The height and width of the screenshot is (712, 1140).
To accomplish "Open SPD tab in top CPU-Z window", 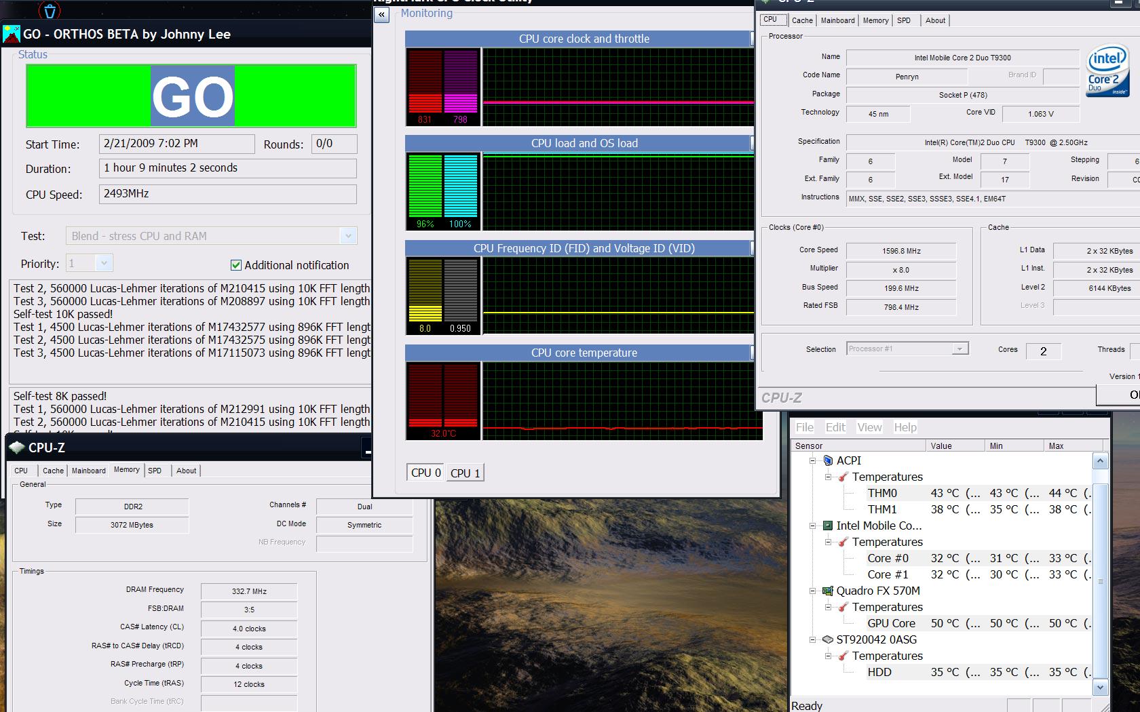I will [x=904, y=20].
